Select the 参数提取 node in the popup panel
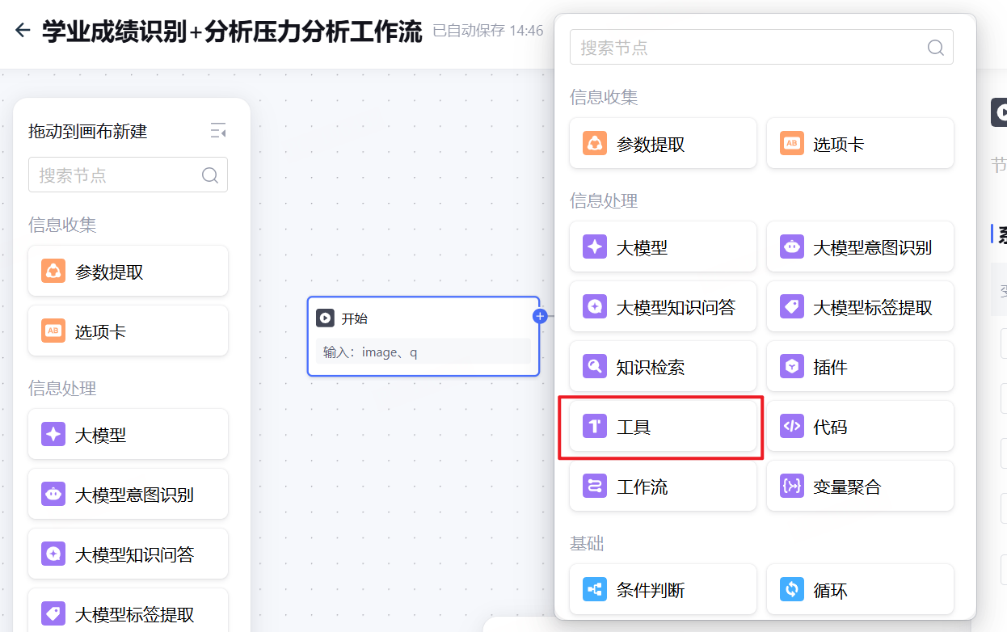Screen dimensions: 1007x632 pyautogui.click(x=663, y=143)
